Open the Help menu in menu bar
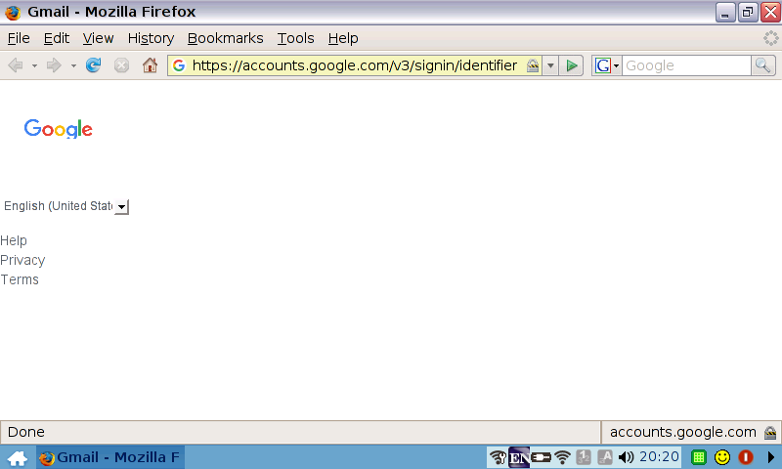This screenshot has height=469, width=782. coord(343,38)
